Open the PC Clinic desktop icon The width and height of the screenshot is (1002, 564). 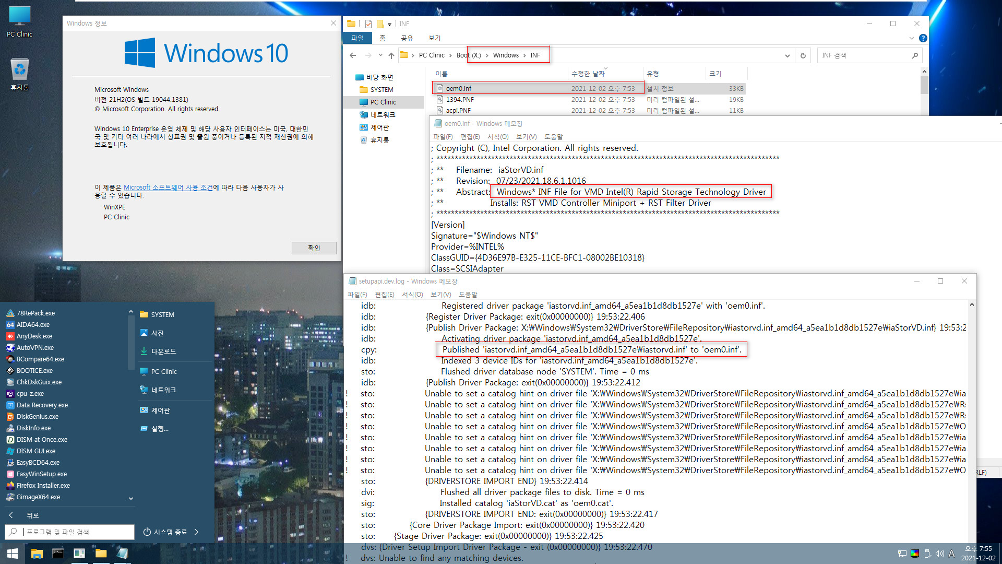pyautogui.click(x=19, y=22)
